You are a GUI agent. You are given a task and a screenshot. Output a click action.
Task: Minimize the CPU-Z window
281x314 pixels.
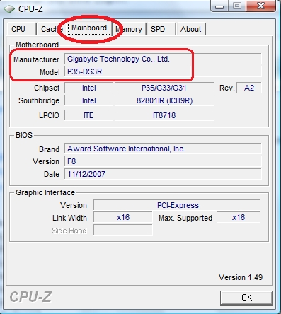219,6
